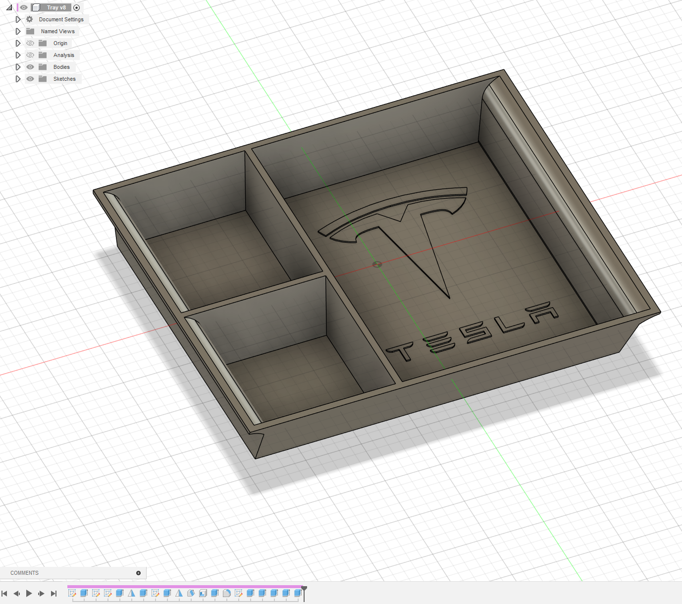Select the first extrude feature in the timeline
This screenshot has height=604, width=682.
point(84,593)
